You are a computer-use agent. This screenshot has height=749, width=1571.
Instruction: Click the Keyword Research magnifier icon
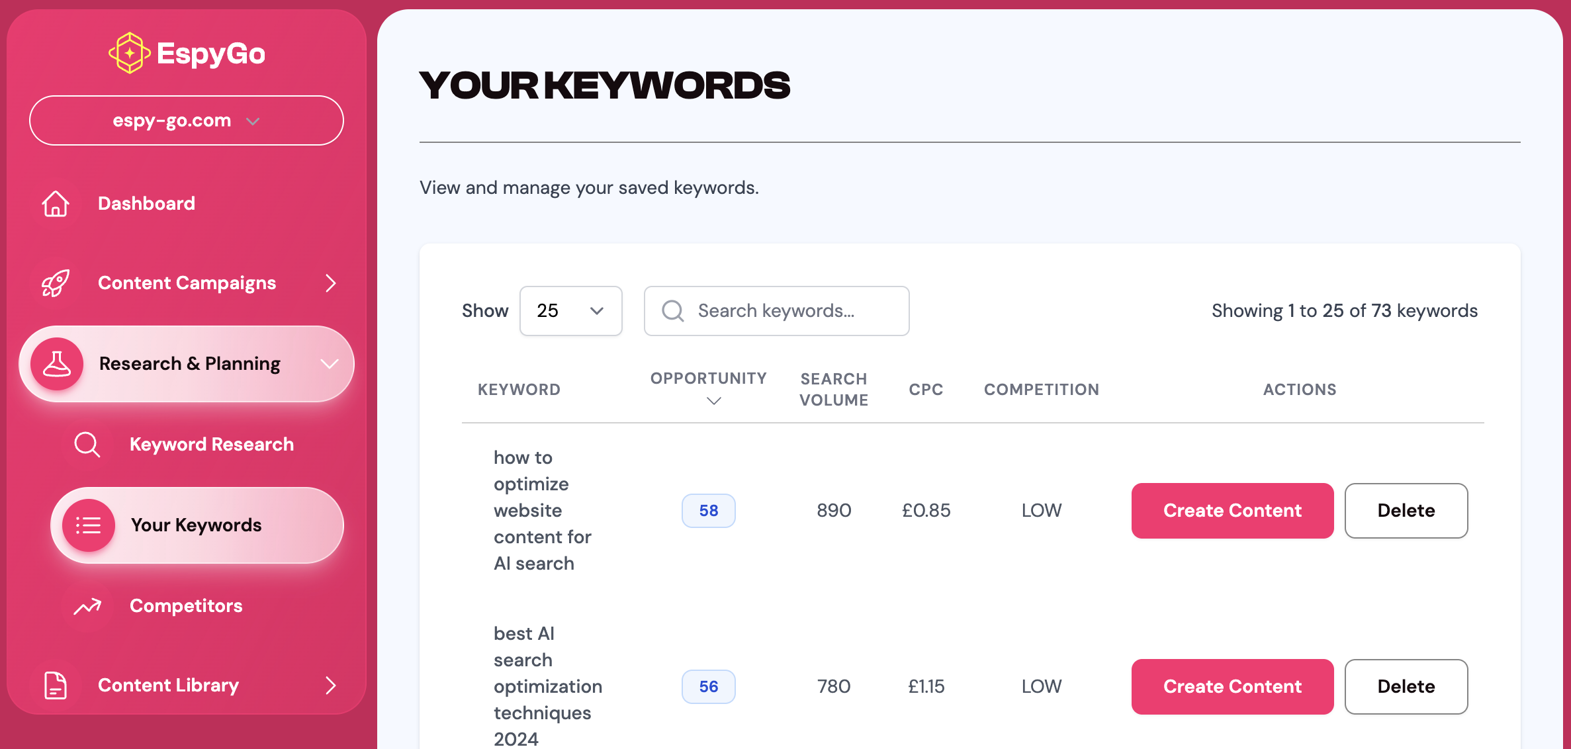click(87, 445)
